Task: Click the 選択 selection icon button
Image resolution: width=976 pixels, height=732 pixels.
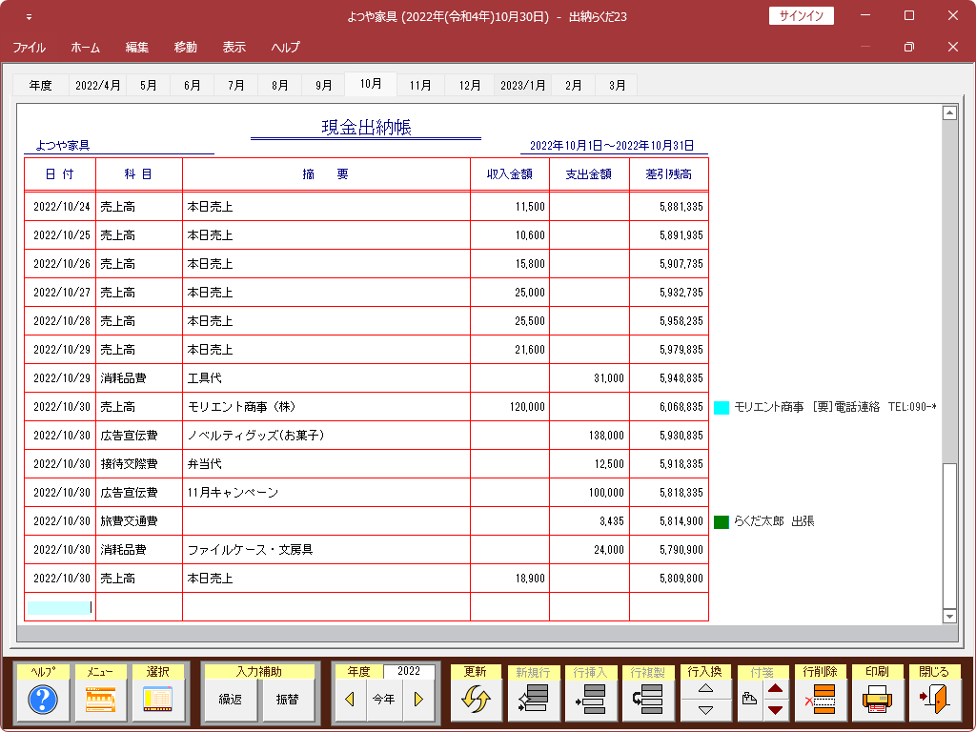Action: 158,700
